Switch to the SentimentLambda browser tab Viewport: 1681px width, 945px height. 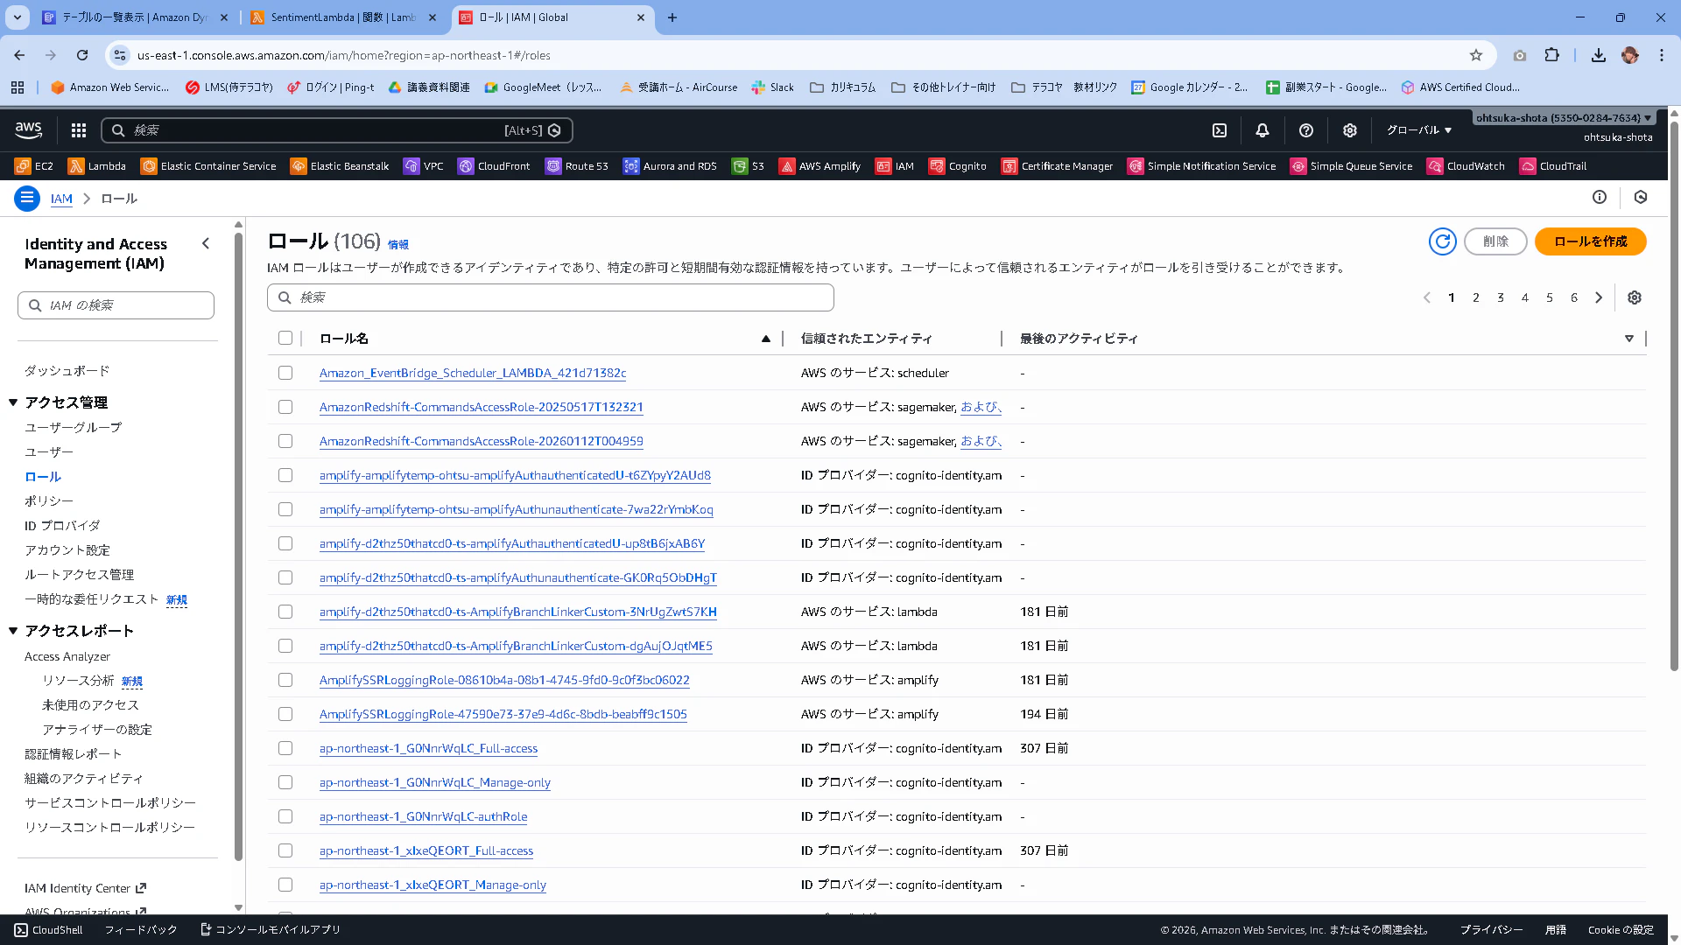click(x=343, y=17)
